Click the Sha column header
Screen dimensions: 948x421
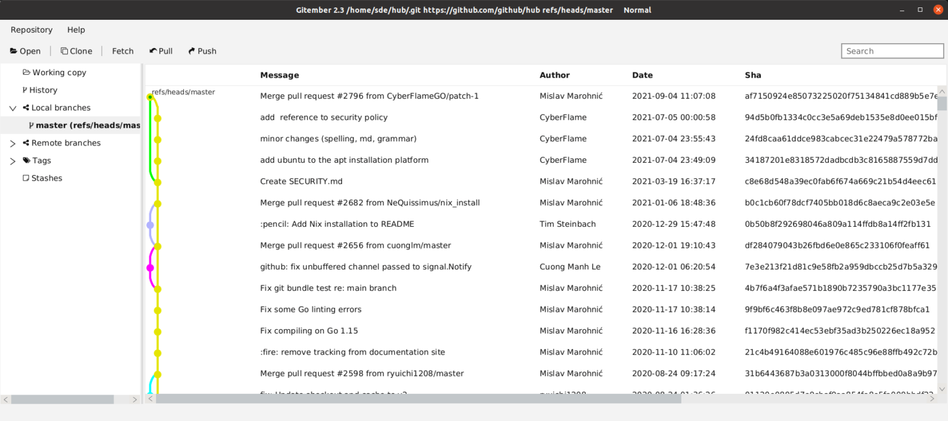753,75
